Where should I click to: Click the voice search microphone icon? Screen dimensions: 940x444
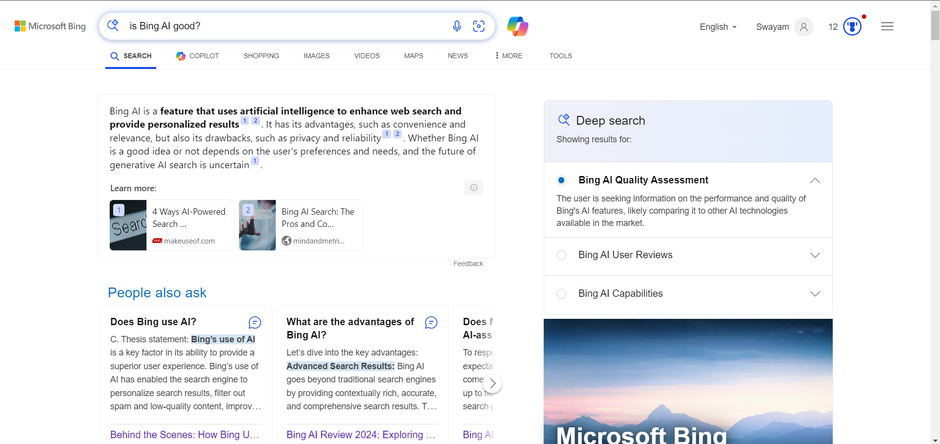point(457,26)
